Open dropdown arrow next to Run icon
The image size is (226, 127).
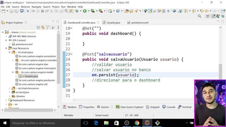pos(89,11)
